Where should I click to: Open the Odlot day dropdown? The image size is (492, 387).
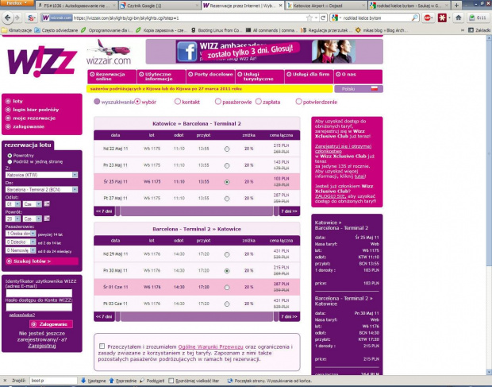coord(13,204)
